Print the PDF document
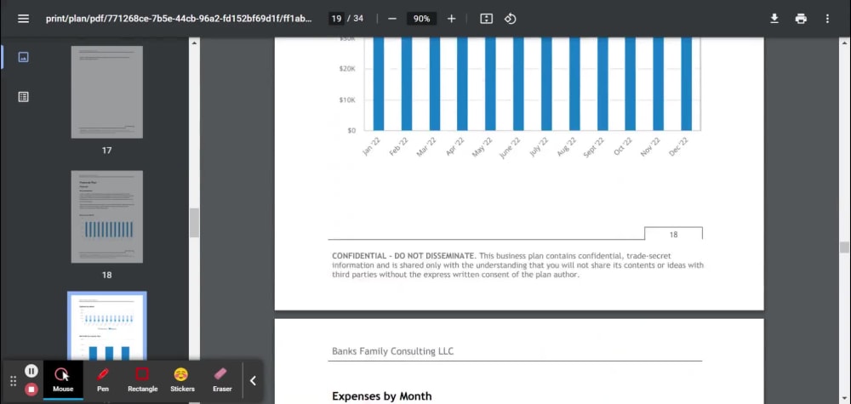851x404 pixels. [x=801, y=19]
